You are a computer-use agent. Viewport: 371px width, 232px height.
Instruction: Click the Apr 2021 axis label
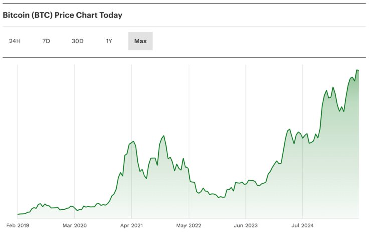click(x=131, y=225)
